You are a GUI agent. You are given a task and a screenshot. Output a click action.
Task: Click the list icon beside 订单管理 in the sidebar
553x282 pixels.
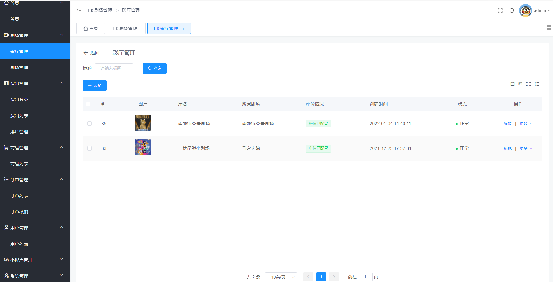pos(6,179)
